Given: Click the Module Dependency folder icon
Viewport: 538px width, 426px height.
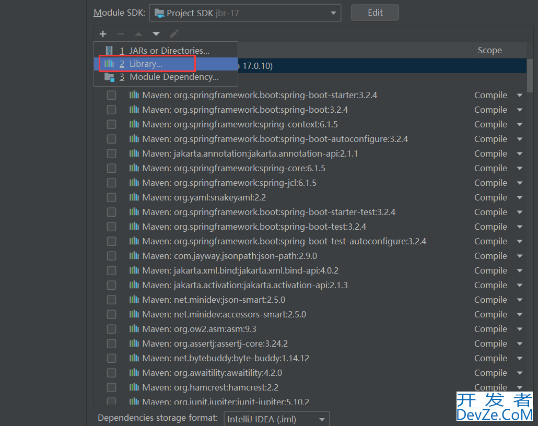Looking at the screenshot, I should point(109,77).
